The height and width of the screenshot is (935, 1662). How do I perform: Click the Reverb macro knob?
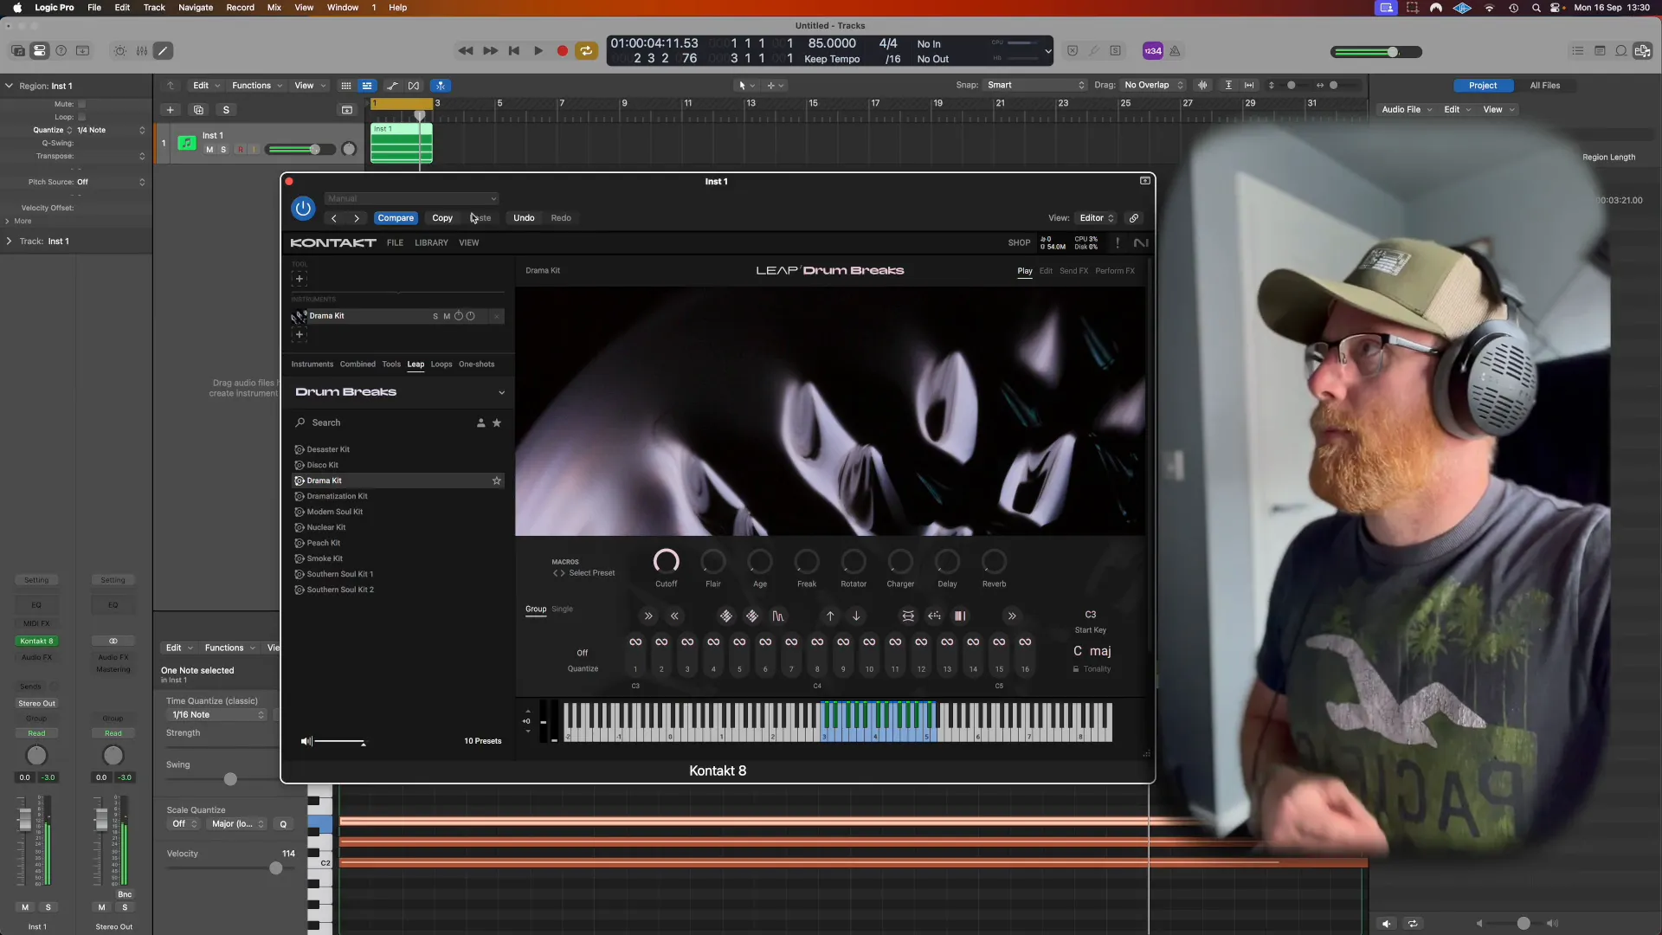pos(994,562)
